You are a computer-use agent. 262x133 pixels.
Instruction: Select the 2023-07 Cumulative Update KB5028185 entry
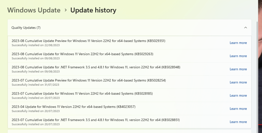(130, 95)
